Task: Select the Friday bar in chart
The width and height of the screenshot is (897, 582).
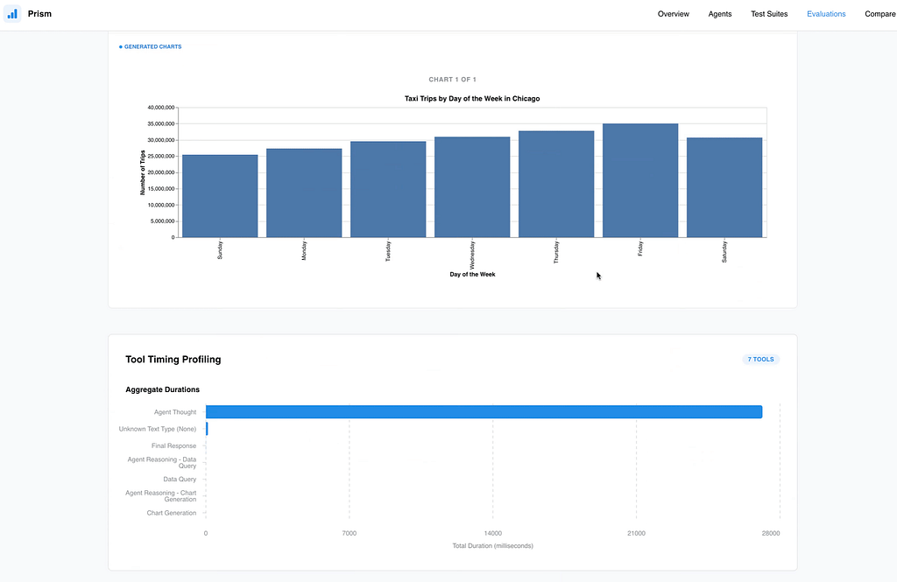Action: coord(640,180)
